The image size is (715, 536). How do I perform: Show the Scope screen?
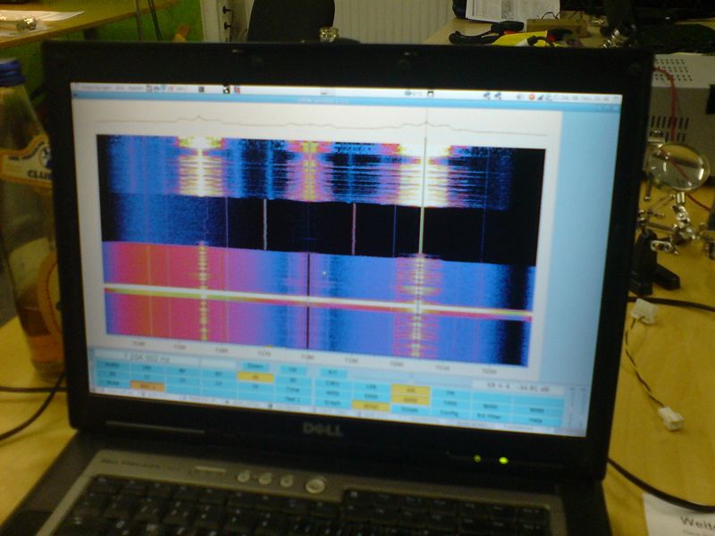coord(410,409)
